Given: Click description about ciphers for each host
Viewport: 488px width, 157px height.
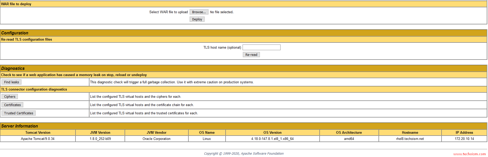Looking at the screenshot, I should [x=136, y=96].
